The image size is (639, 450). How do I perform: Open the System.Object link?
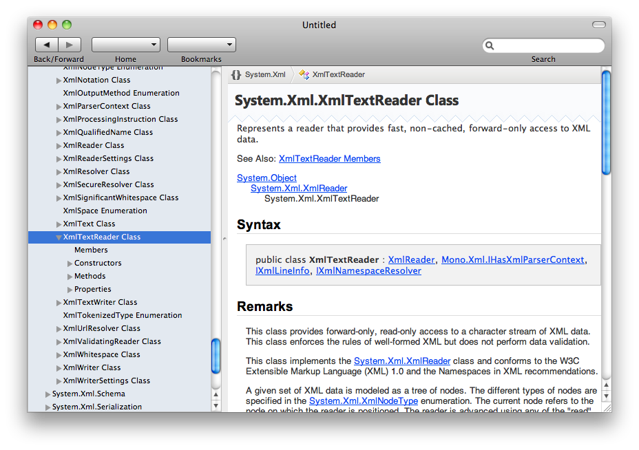pyautogui.click(x=266, y=178)
